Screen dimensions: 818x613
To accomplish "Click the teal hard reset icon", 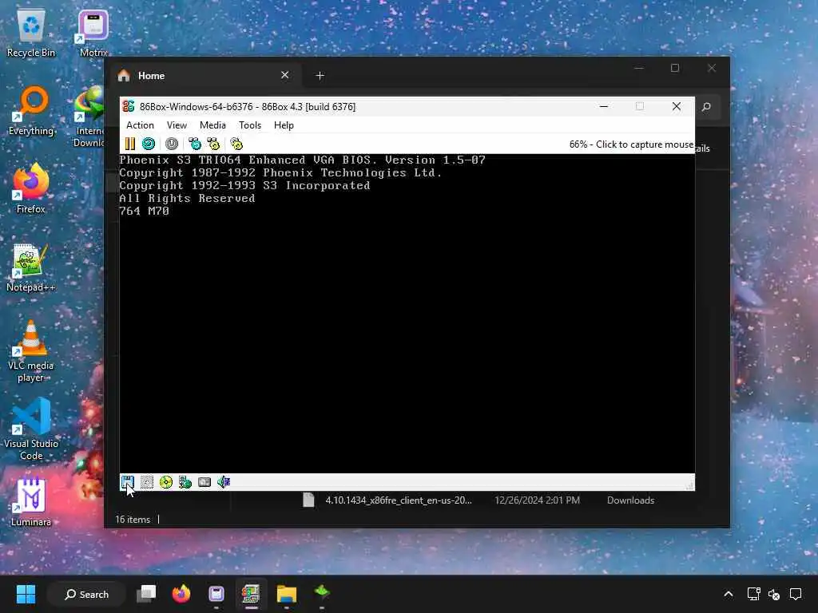I will [x=149, y=144].
